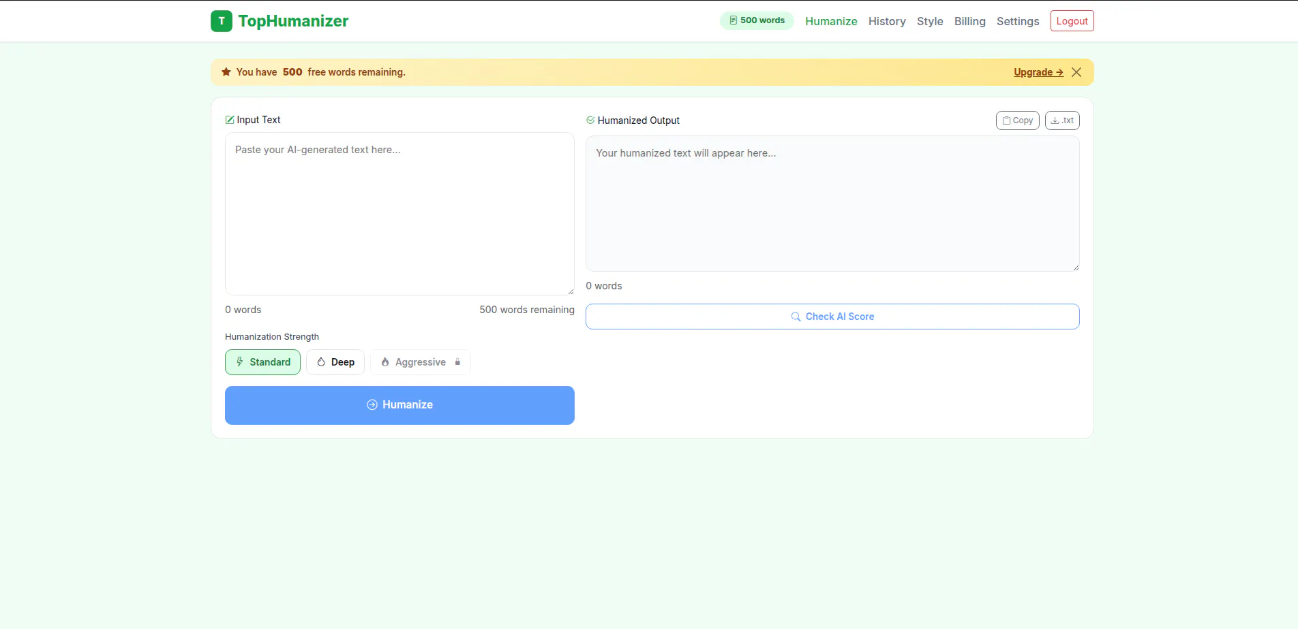The width and height of the screenshot is (1298, 629).
Task: Start processing with the blue Humanize button
Action: (x=399, y=405)
